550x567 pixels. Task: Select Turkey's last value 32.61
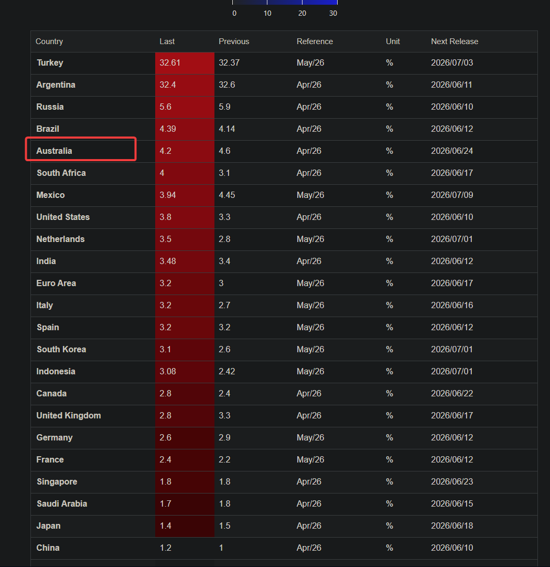pos(170,63)
